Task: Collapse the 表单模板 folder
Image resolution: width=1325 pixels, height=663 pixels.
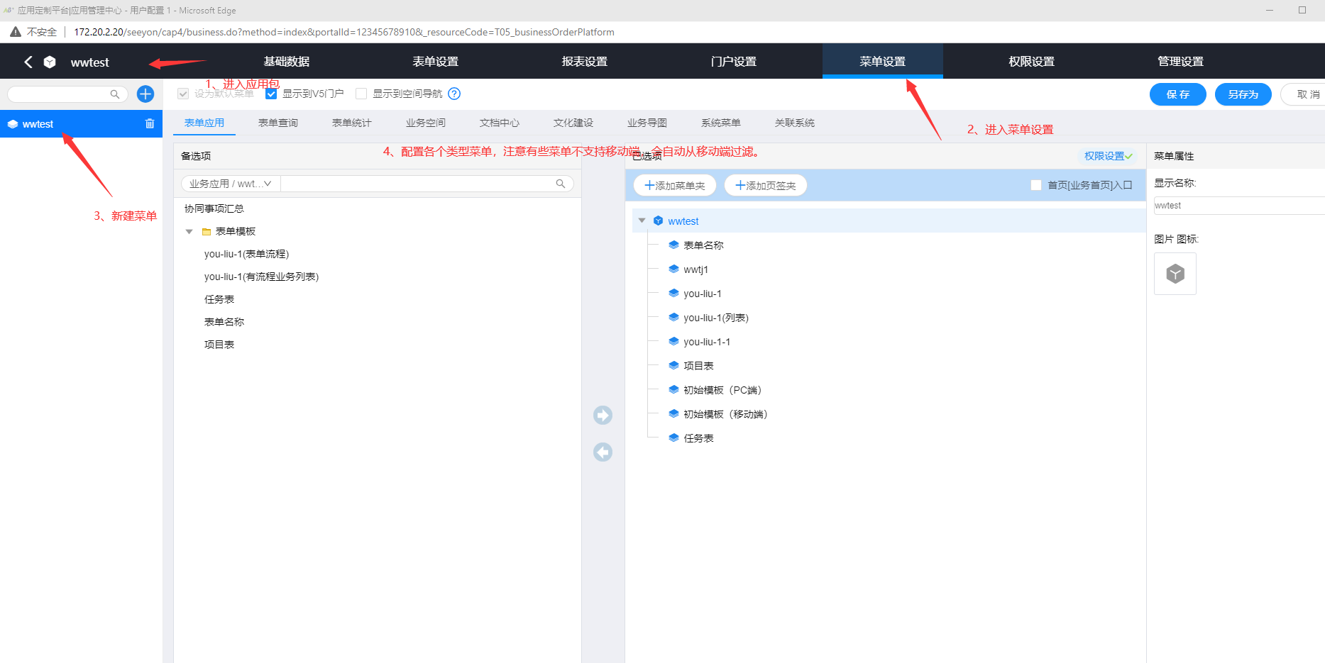Action: pyautogui.click(x=189, y=231)
